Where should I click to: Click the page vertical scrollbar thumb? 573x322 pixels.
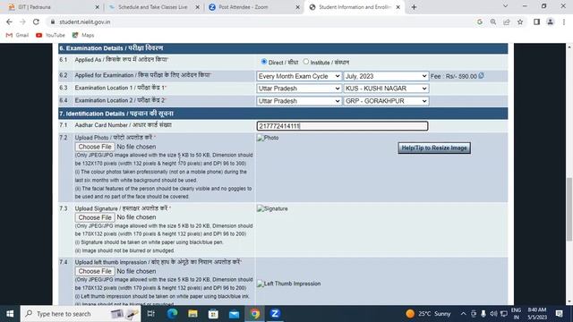(x=569, y=209)
